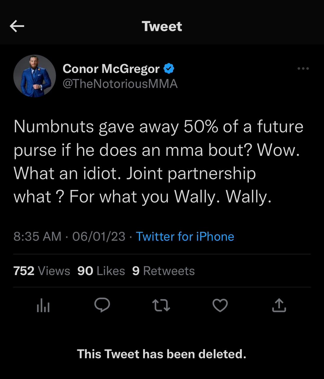Tap the share upload icon
Screen dimensions: 324x379
pyautogui.click(x=279, y=305)
